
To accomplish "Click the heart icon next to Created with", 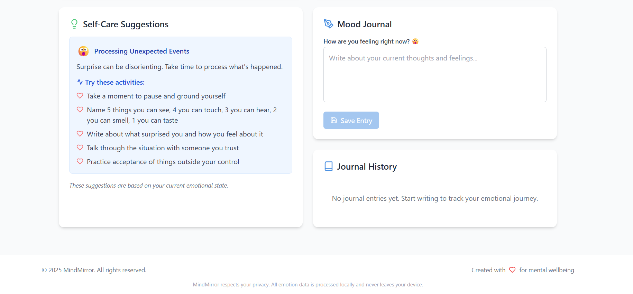I will point(512,270).
